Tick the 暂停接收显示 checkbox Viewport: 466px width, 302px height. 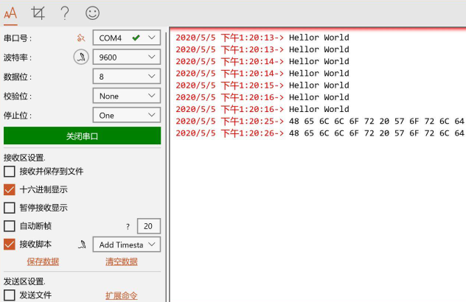[10, 208]
